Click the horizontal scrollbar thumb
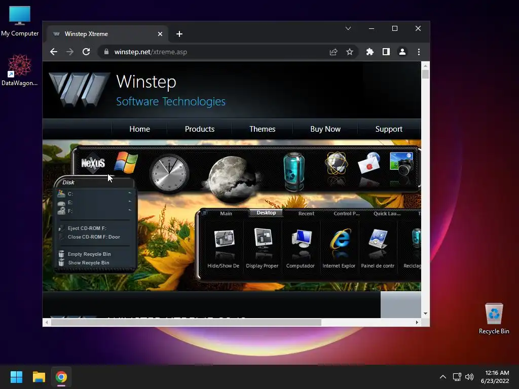This screenshot has width=519, height=389. [x=186, y=322]
